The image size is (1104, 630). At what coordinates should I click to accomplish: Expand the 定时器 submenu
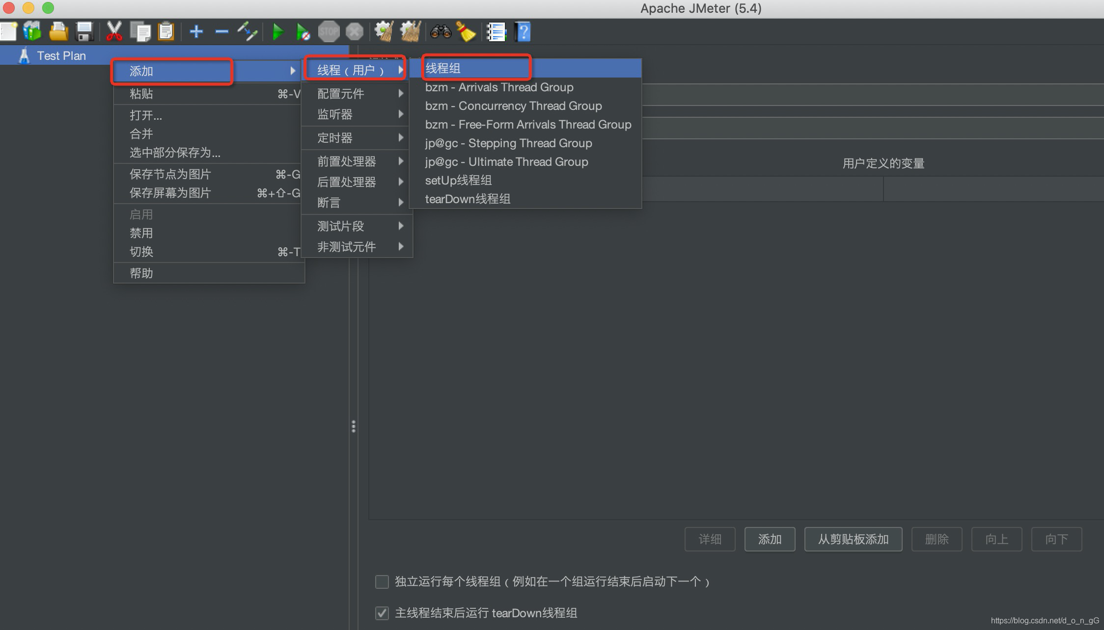tap(357, 138)
